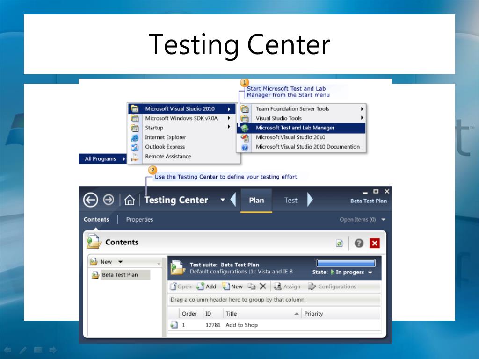The image size is (479, 359).
Task: Sort by the Order column header
Action: coord(189,314)
